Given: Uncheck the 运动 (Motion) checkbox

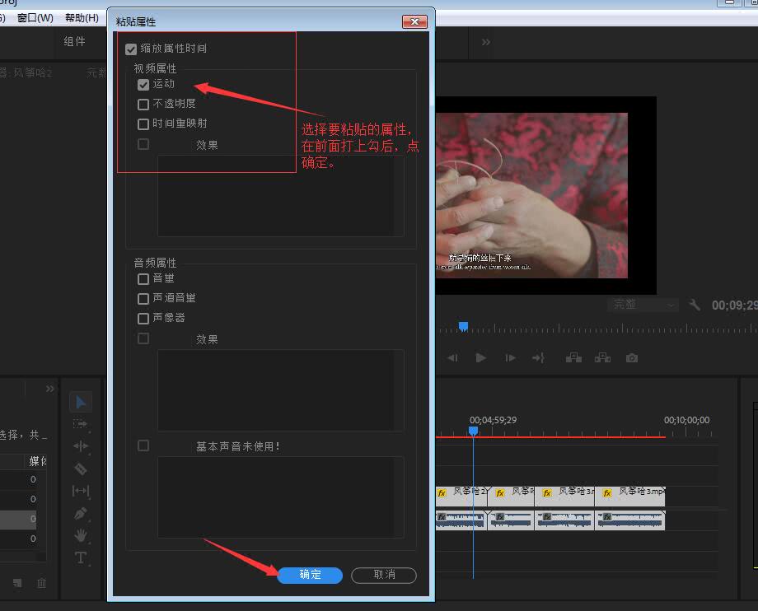Looking at the screenshot, I should point(143,84).
